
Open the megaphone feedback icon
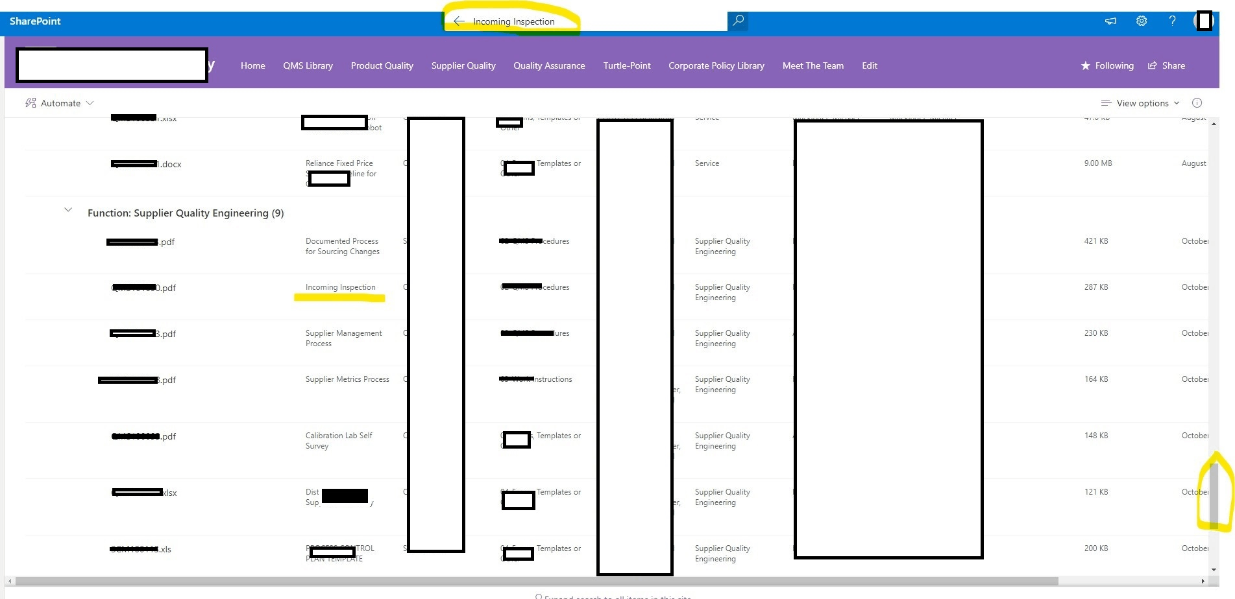1110,21
